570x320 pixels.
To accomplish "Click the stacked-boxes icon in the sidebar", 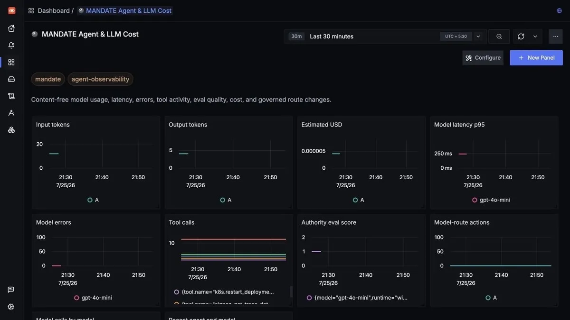I will tap(11, 130).
